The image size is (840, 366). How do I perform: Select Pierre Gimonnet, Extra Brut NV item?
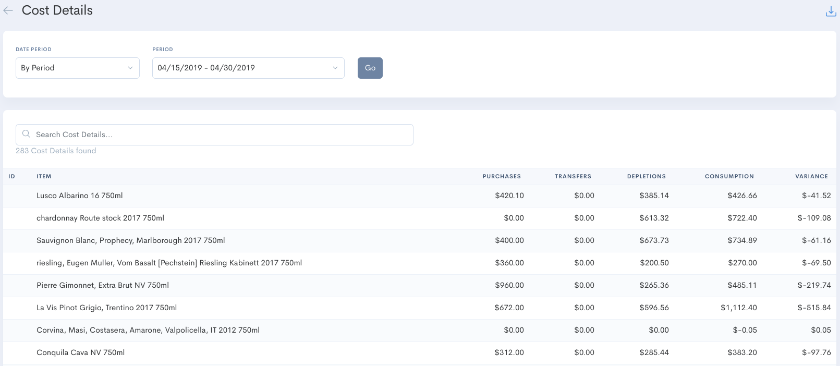pyautogui.click(x=103, y=285)
